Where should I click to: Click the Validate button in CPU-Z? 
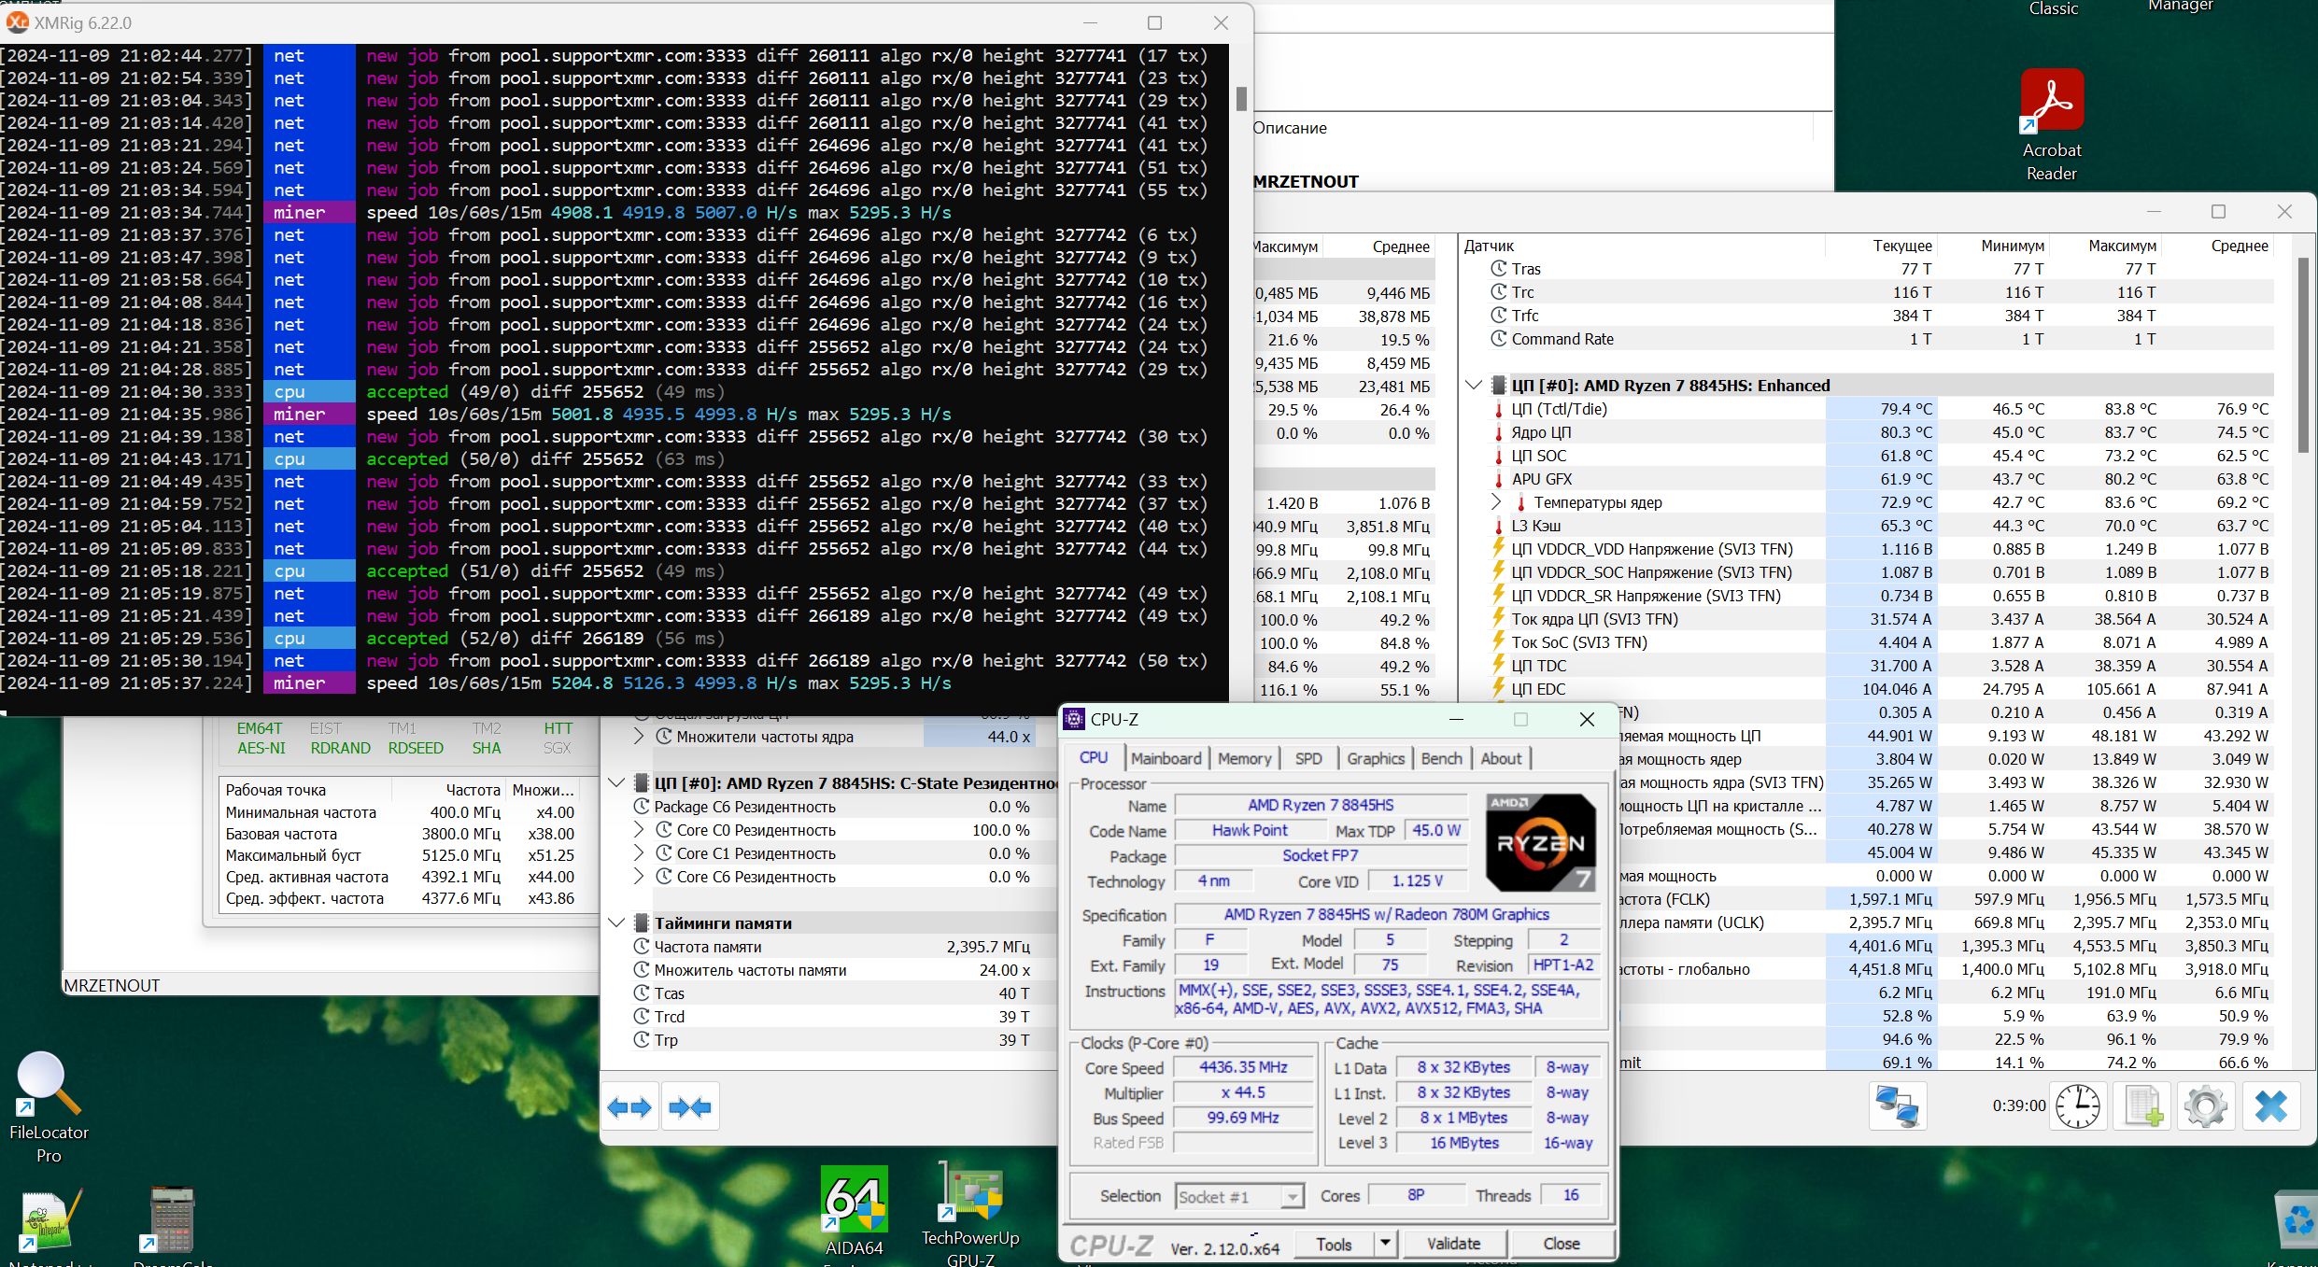click(x=1453, y=1244)
